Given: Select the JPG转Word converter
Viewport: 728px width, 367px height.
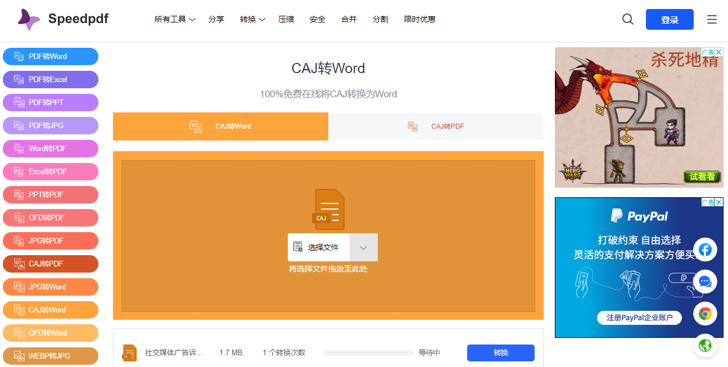Looking at the screenshot, I should point(50,287).
